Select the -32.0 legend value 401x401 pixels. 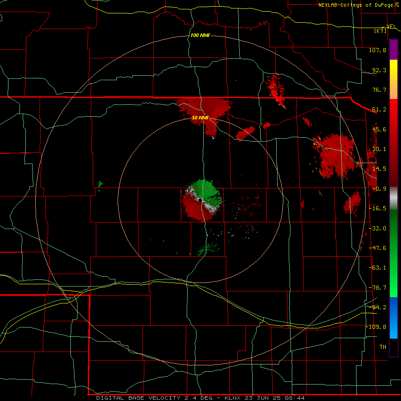pyautogui.click(x=377, y=229)
